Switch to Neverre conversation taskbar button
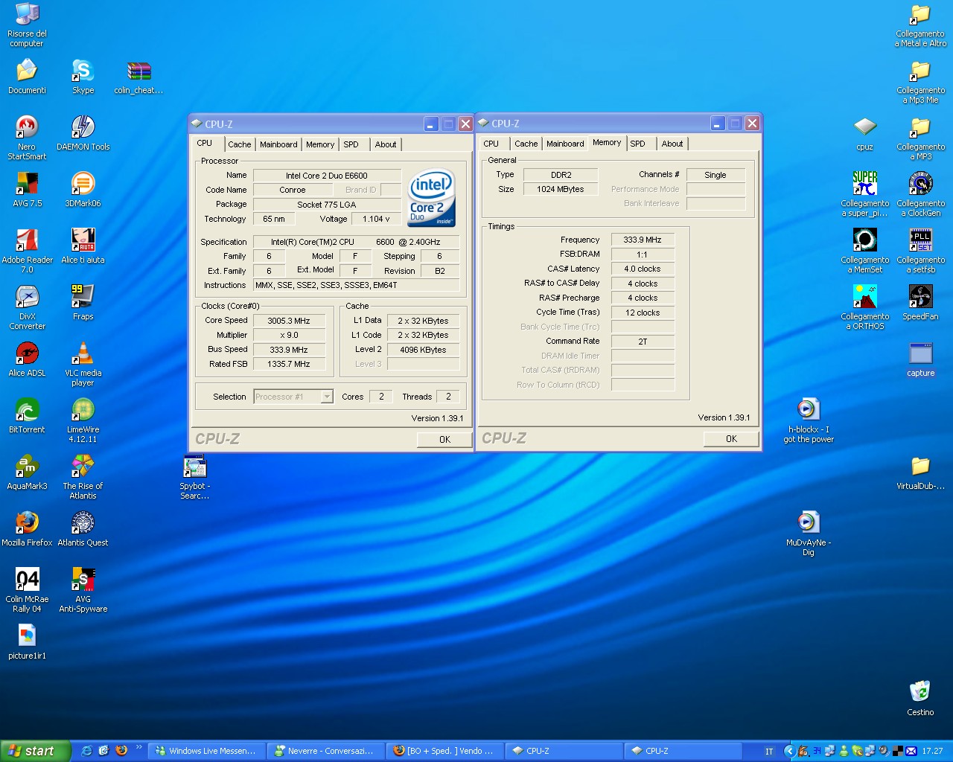Image resolution: width=953 pixels, height=762 pixels. [327, 751]
